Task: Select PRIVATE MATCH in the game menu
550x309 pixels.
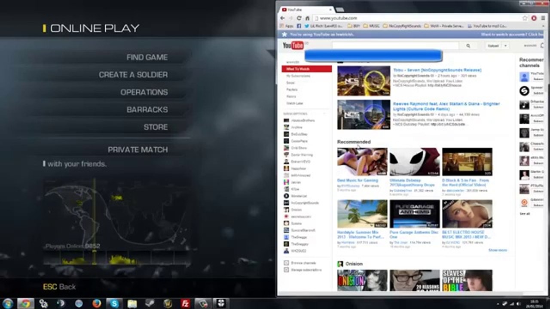Action: 137,150
